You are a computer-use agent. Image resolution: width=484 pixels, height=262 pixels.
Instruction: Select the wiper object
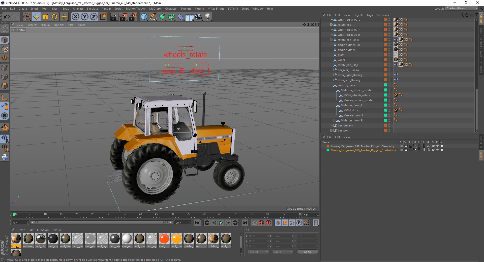coord(341,60)
